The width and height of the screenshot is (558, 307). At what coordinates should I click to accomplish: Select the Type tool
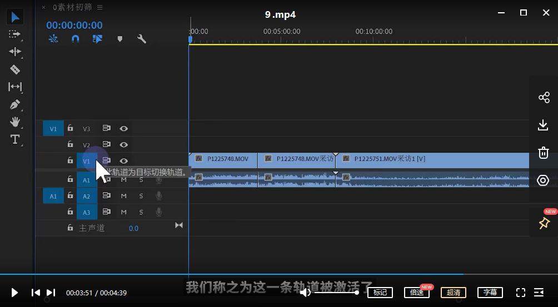pos(15,139)
